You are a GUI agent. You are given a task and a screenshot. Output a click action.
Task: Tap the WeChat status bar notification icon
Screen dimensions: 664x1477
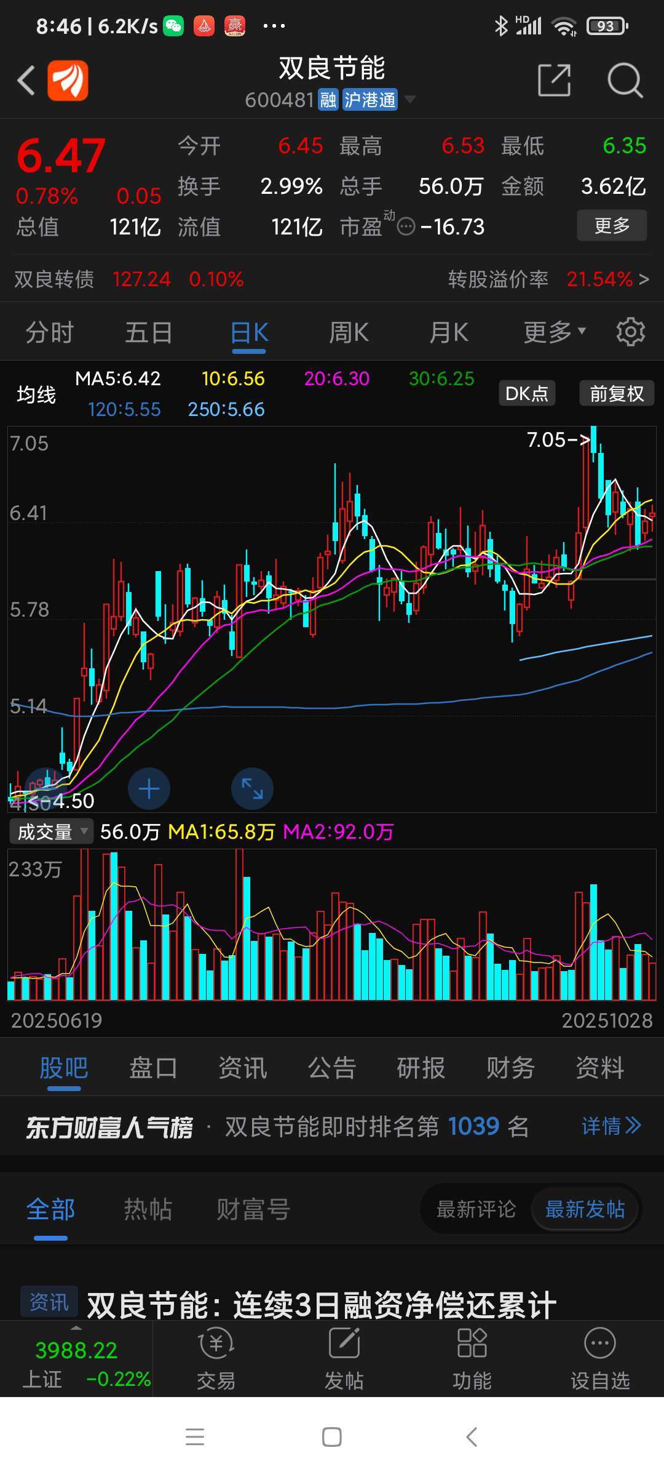173,26
